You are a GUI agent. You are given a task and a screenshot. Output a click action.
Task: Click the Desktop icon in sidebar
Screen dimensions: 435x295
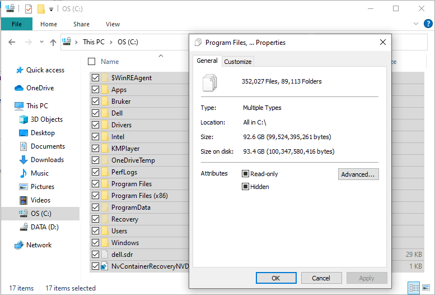24,133
